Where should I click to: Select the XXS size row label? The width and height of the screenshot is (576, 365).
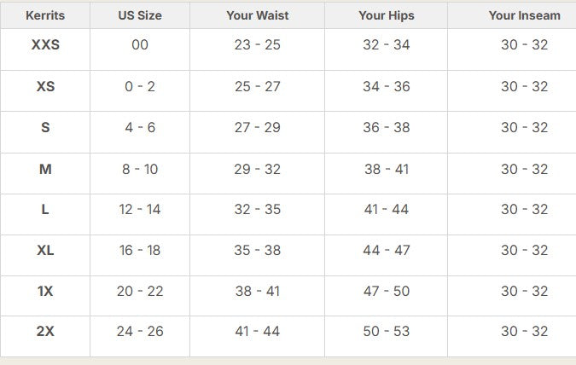pyautogui.click(x=45, y=45)
